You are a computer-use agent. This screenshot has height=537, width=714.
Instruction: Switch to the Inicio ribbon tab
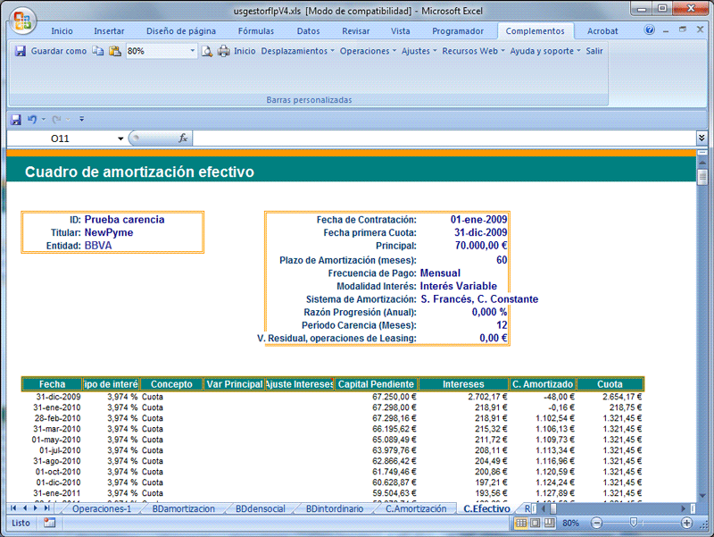coord(62,31)
